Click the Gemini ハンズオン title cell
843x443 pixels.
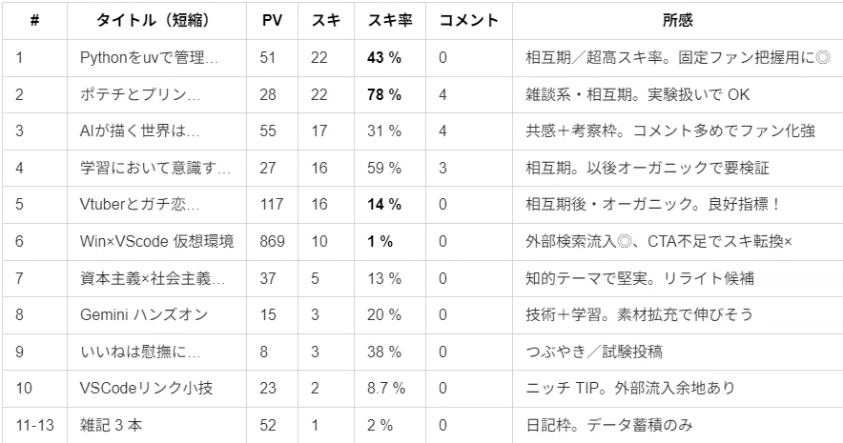click(x=155, y=314)
